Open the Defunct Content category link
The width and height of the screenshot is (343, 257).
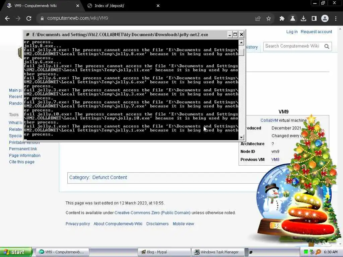point(110,177)
